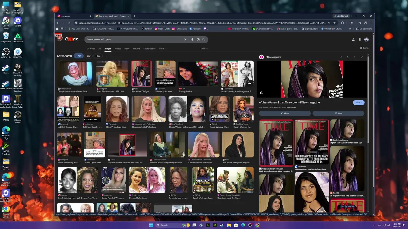Open Search Labs flask icon
The image size is (408, 229).
tap(353, 39)
